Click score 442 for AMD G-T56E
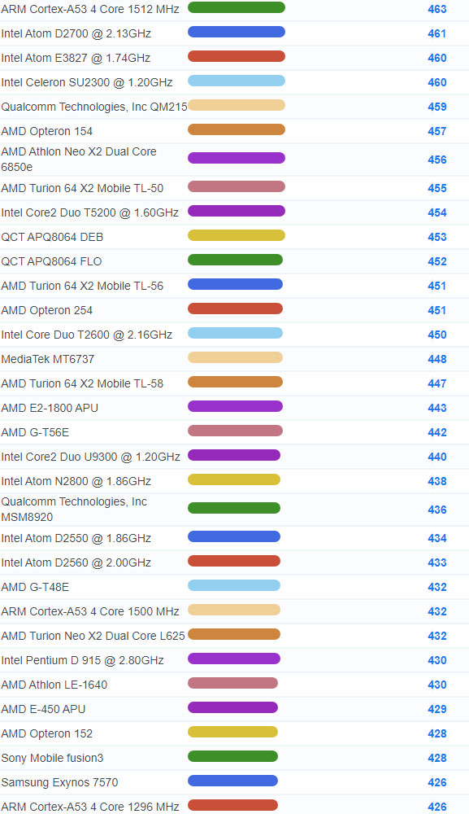469x814 pixels. [x=436, y=432]
